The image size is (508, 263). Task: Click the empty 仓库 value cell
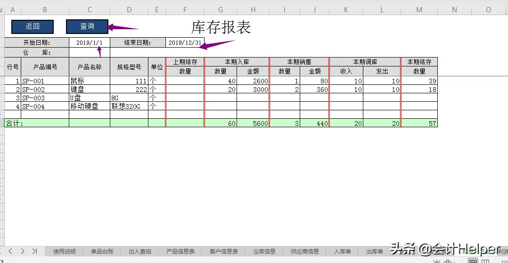pyautogui.click(x=90, y=52)
